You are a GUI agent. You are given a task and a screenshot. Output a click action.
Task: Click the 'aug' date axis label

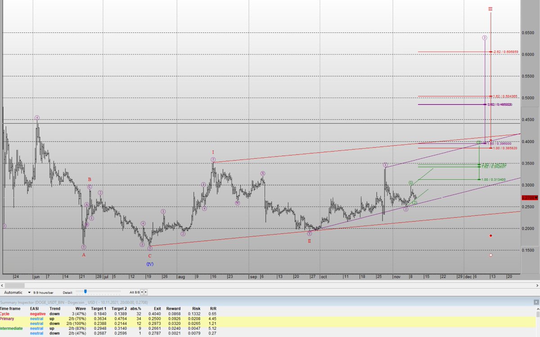[181, 277]
